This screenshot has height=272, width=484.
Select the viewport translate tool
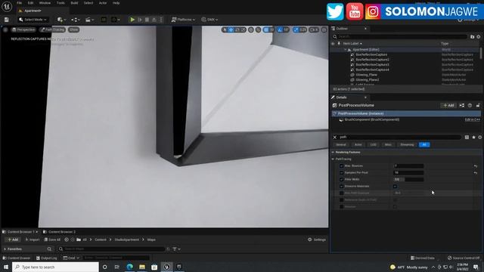click(231, 29)
